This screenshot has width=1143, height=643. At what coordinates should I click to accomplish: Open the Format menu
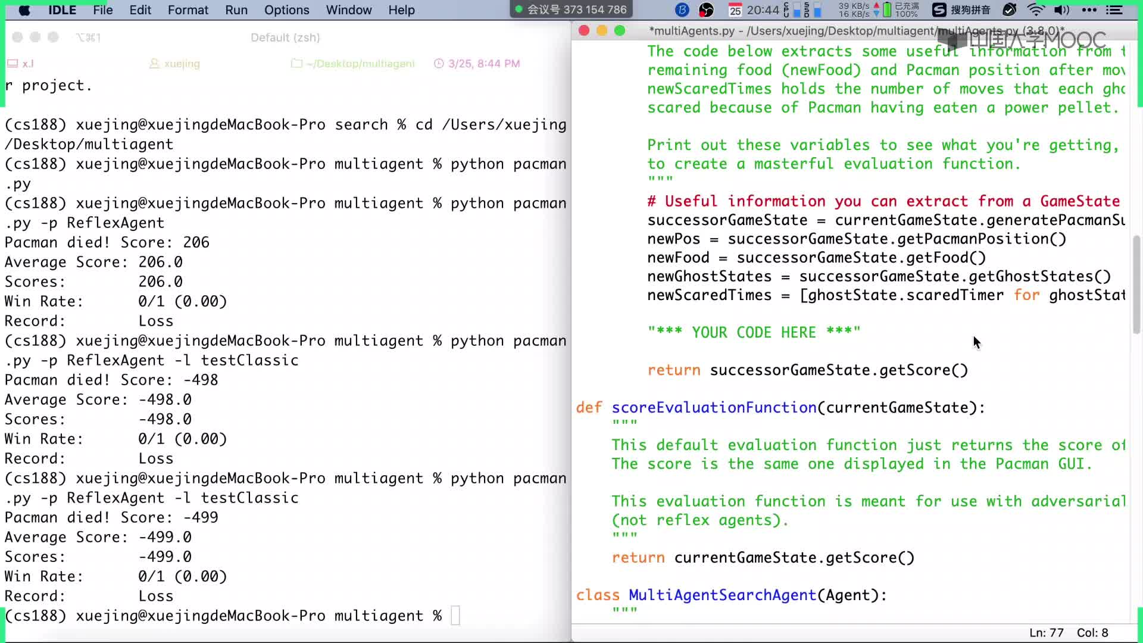click(x=188, y=10)
